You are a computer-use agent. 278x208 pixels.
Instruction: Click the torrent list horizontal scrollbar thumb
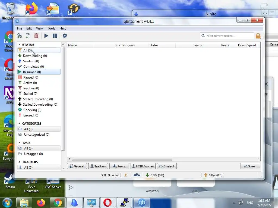(x=122, y=159)
